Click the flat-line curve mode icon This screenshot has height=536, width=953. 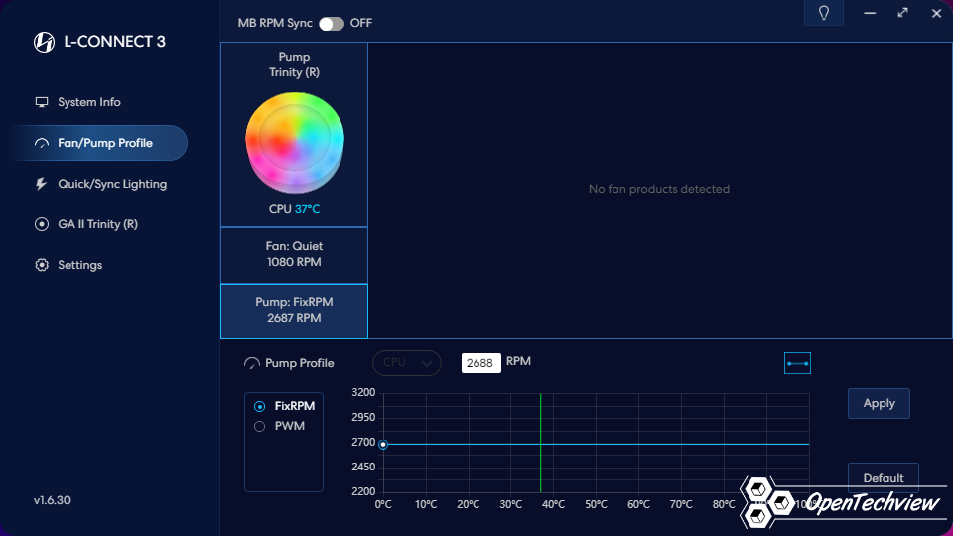click(x=797, y=363)
